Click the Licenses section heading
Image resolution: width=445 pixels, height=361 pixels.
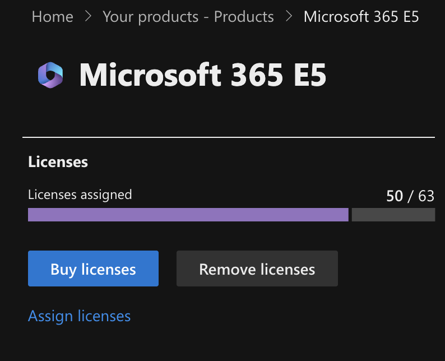(x=58, y=162)
